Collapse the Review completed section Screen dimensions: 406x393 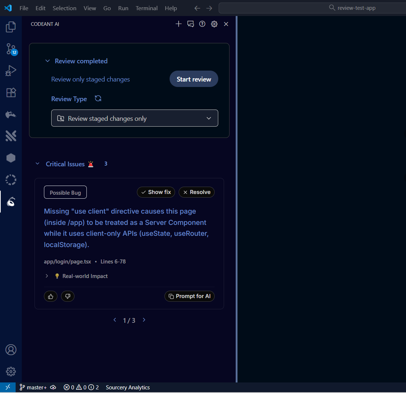click(47, 61)
